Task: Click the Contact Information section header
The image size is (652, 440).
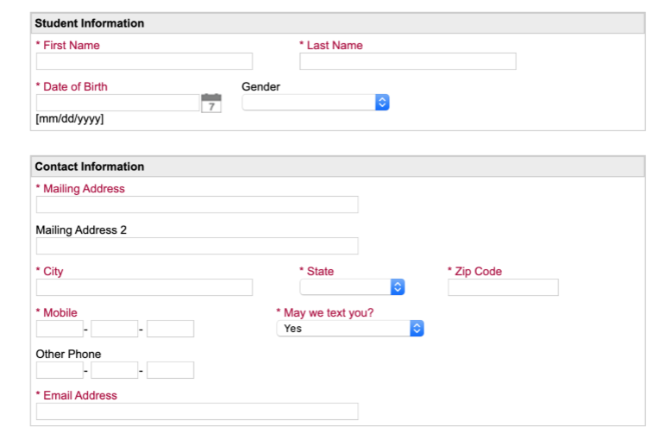Action: [x=338, y=167]
